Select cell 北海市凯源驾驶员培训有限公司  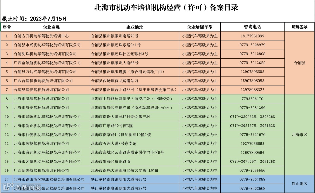pyautogui.click(x=51, y=99)
